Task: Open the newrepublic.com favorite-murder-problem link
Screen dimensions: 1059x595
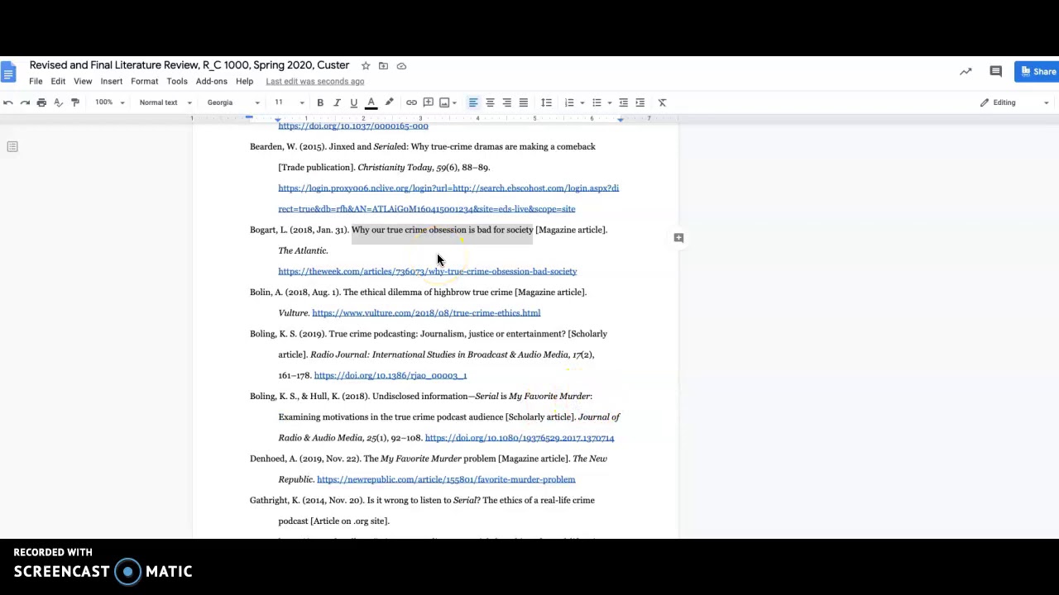Action: (x=446, y=479)
